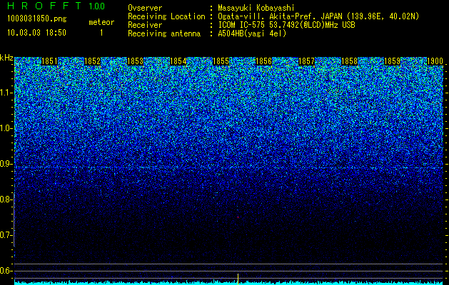Click the 1857 time marker
Image resolution: width=449 pixels, height=285 pixels.
pos(306,61)
